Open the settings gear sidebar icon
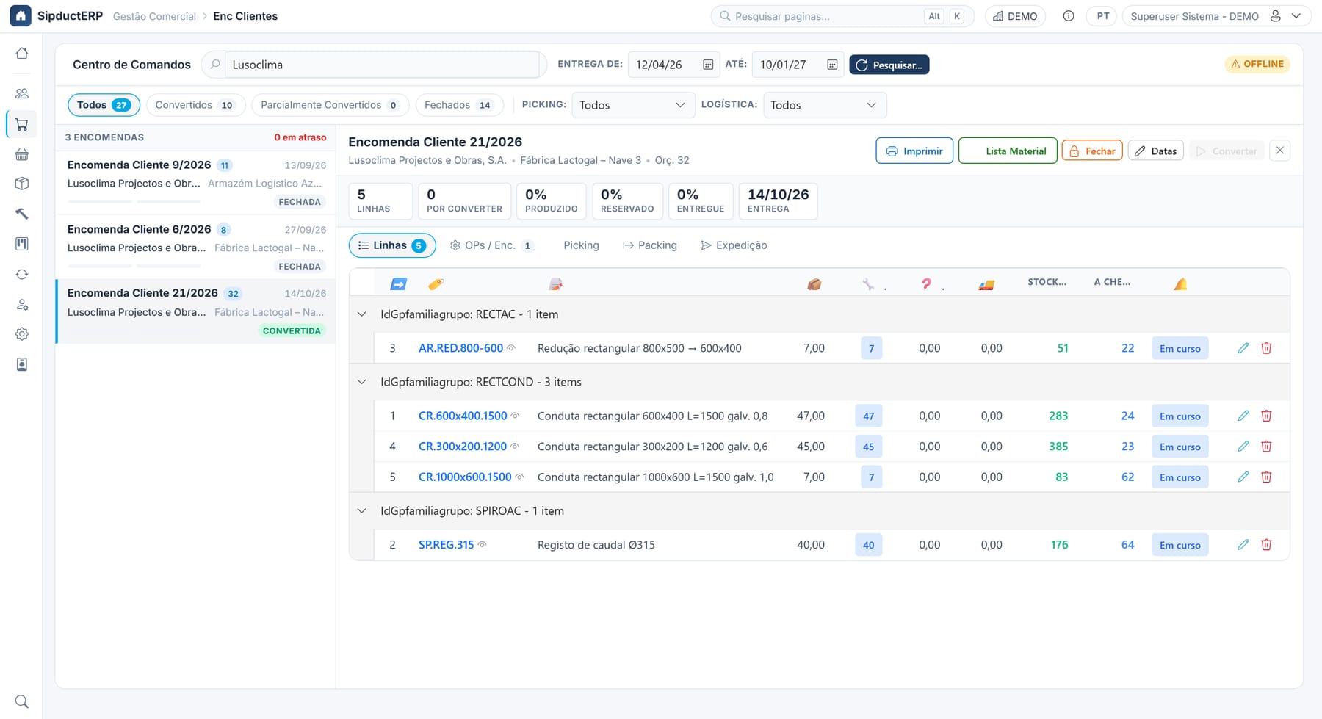Image resolution: width=1322 pixels, height=719 pixels. pyautogui.click(x=22, y=334)
